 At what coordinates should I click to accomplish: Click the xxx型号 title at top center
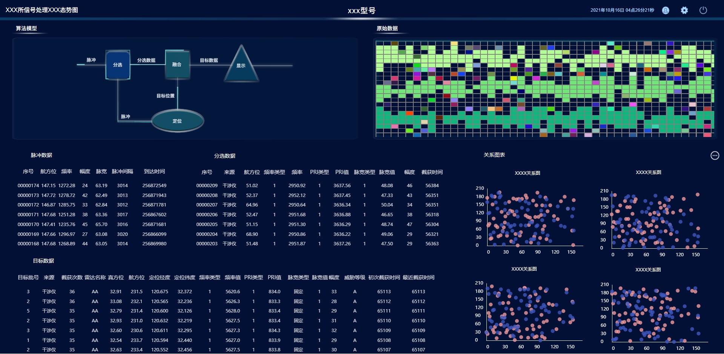coord(361,11)
